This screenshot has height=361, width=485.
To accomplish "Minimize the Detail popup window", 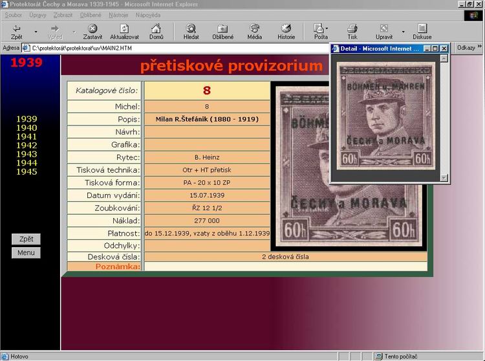I will click(427, 49).
